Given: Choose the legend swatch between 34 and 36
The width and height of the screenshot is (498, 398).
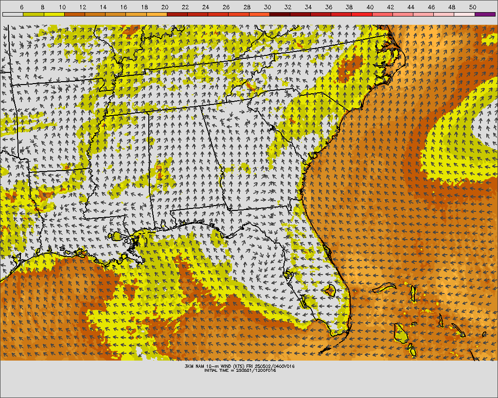Looking at the screenshot, I should coord(321,14).
